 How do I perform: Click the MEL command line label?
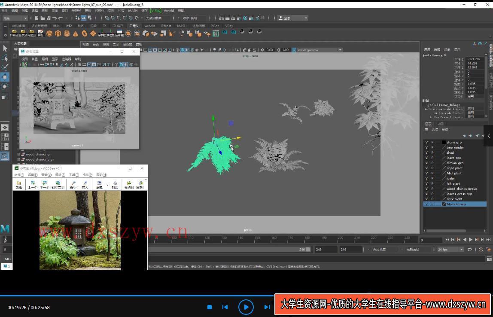point(8,259)
